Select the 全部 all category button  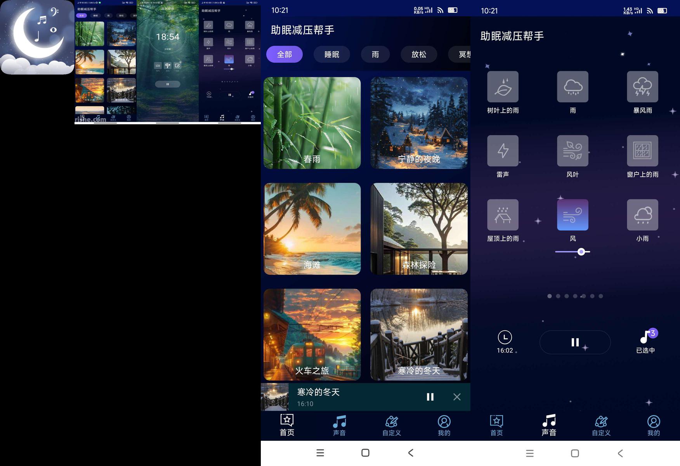tap(284, 54)
